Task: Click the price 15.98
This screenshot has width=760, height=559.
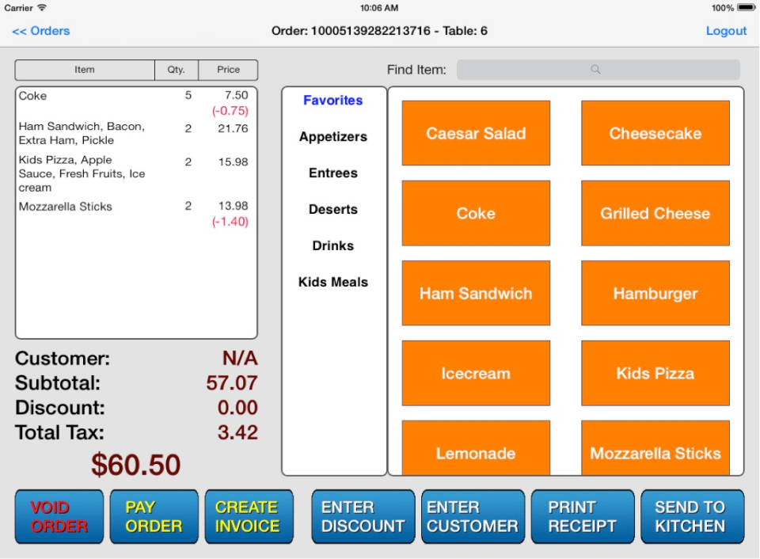Action: click(x=233, y=162)
